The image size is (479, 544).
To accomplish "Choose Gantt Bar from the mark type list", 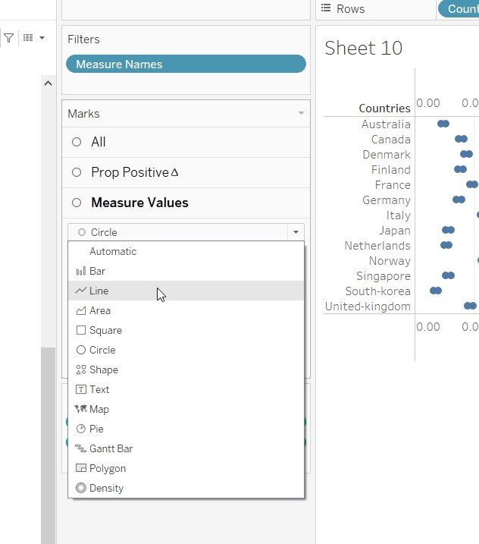I will coord(111,448).
